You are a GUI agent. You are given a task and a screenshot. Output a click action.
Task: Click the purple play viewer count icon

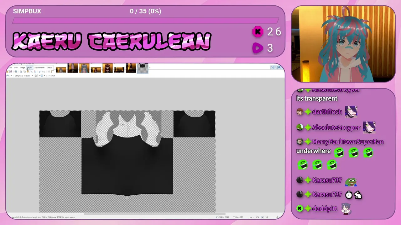pyautogui.click(x=258, y=48)
